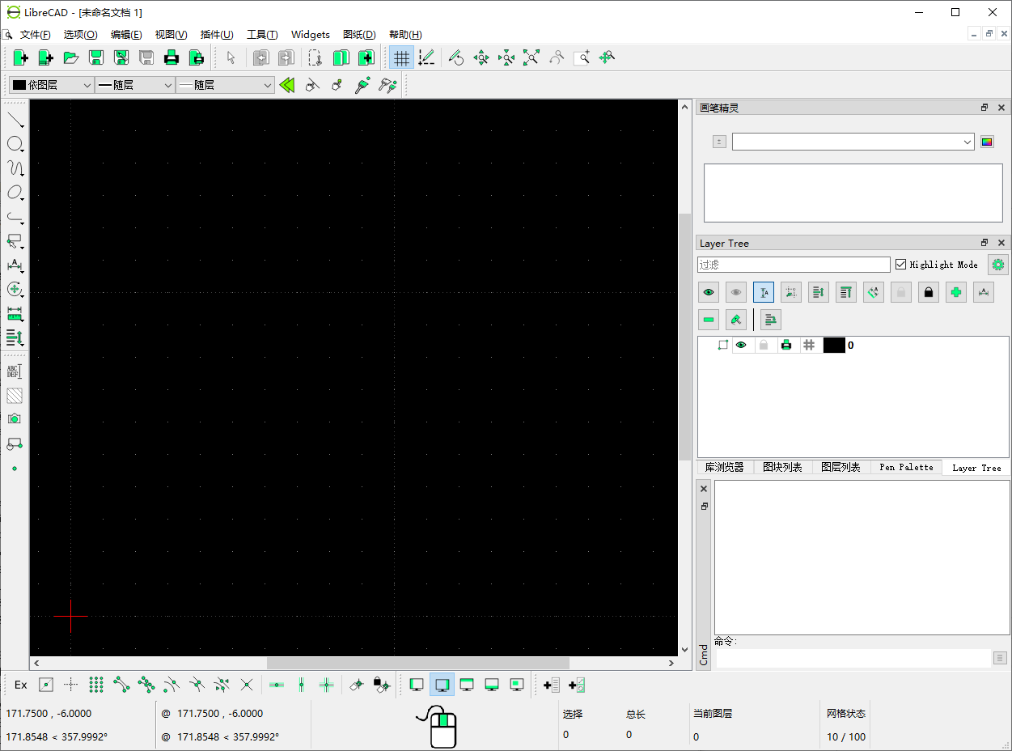1012x751 pixels.
Task: Uncheck the Highlight Mode checkbox
Action: point(900,265)
